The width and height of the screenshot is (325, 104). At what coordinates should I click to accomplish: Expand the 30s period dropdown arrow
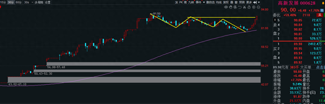32,2
